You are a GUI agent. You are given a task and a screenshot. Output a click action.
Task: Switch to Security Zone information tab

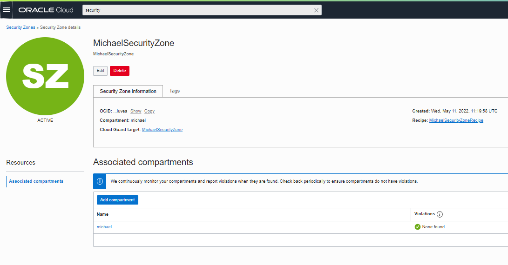(x=128, y=91)
